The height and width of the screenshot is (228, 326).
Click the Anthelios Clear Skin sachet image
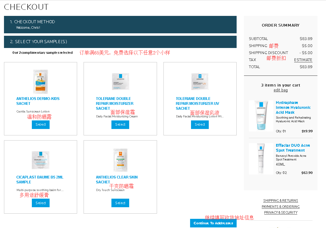[x=120, y=160]
